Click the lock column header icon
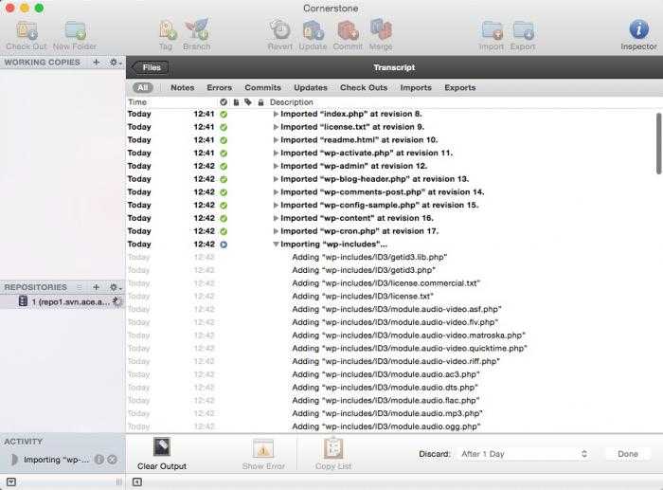The width and height of the screenshot is (663, 490). pyautogui.click(x=260, y=102)
